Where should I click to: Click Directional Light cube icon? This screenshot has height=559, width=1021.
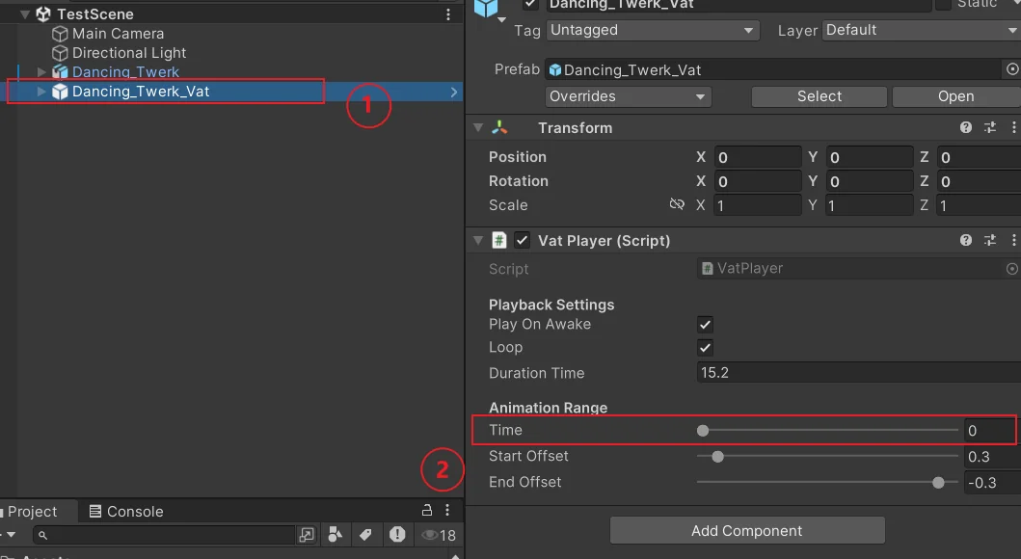(60, 53)
